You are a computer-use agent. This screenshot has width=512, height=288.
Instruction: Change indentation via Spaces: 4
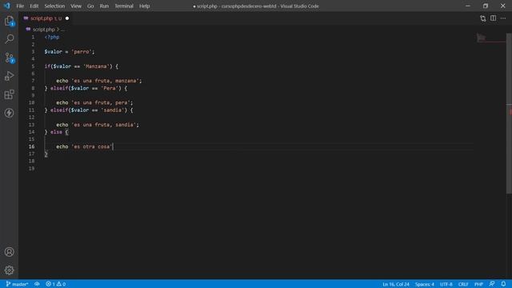coord(425,284)
